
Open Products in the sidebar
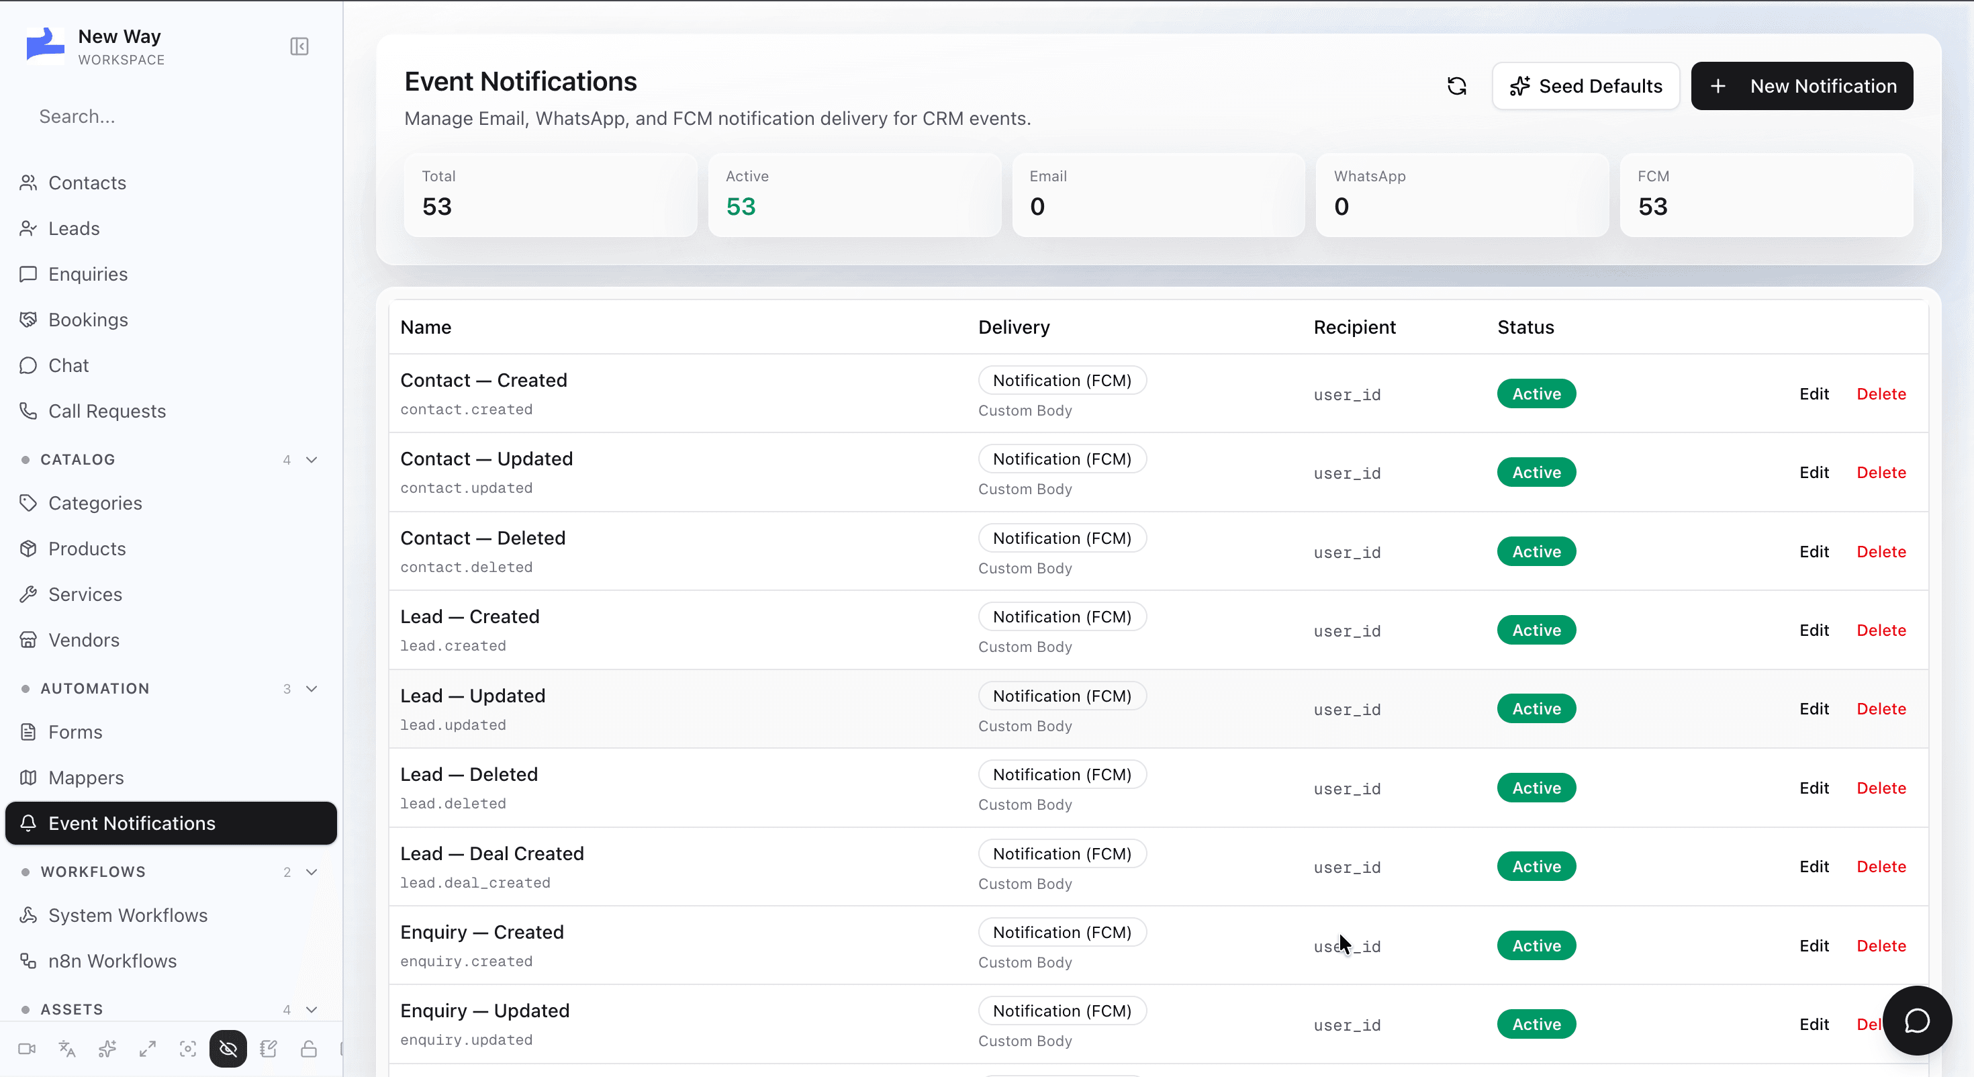(170, 549)
